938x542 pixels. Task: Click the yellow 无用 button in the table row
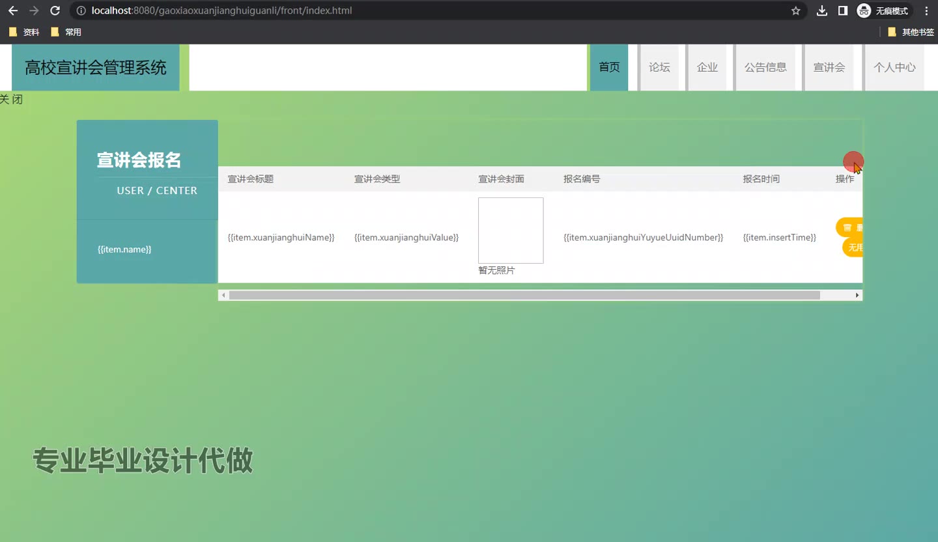(853, 248)
